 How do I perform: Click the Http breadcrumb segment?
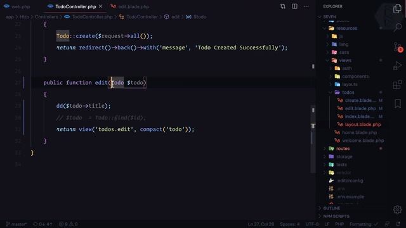[24, 17]
